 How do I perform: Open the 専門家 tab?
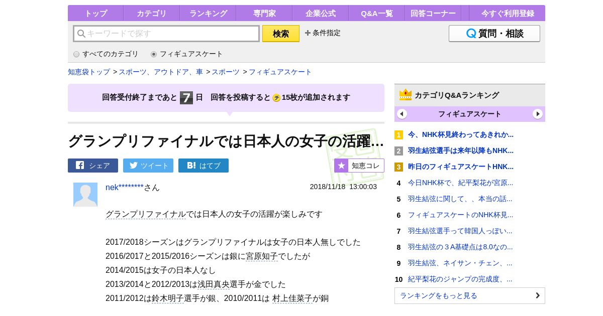tap(264, 14)
